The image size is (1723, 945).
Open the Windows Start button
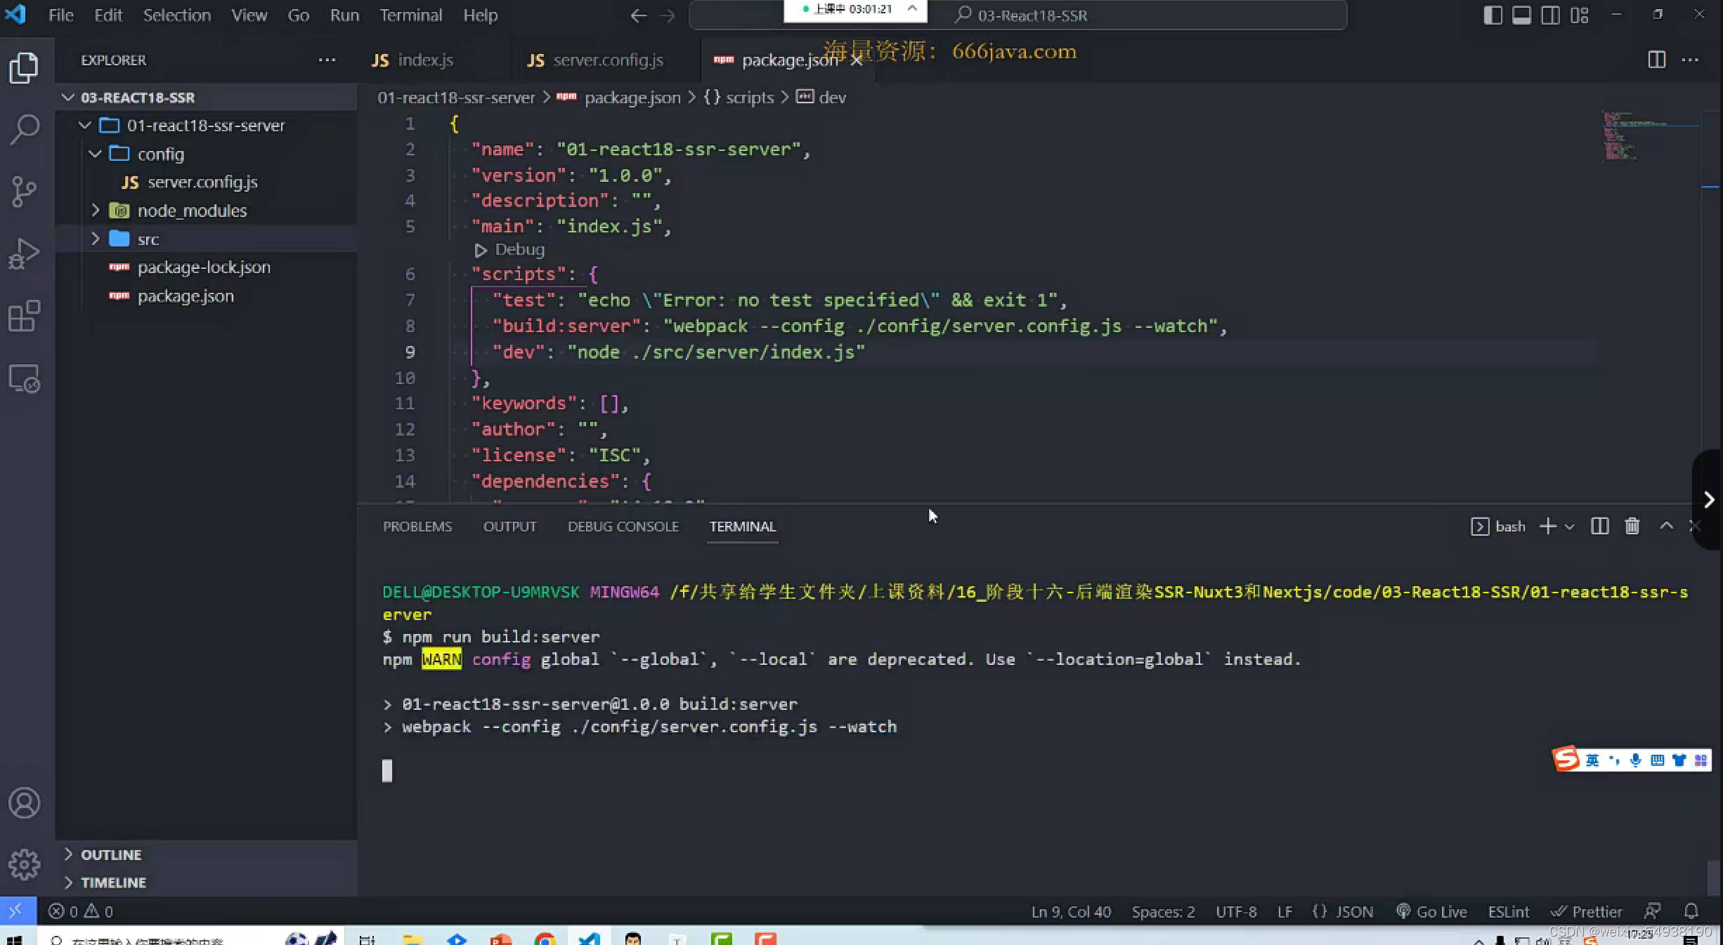point(15,939)
